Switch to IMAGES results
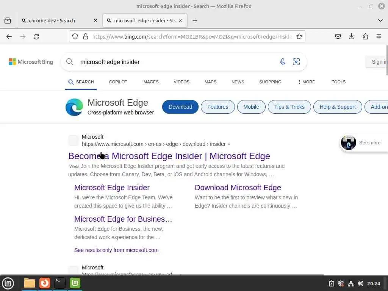Screen dimensions: 388x291 click(x=150, y=82)
